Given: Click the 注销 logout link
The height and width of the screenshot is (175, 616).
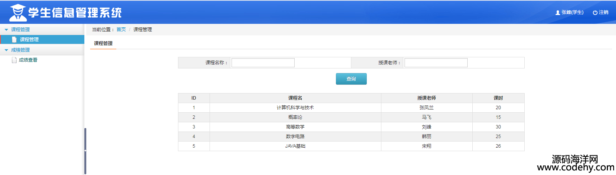Looking at the screenshot, I should tap(603, 13).
